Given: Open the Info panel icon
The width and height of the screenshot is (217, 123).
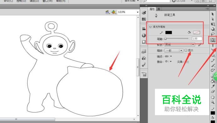Looking at the screenshot, I should click(144, 35).
